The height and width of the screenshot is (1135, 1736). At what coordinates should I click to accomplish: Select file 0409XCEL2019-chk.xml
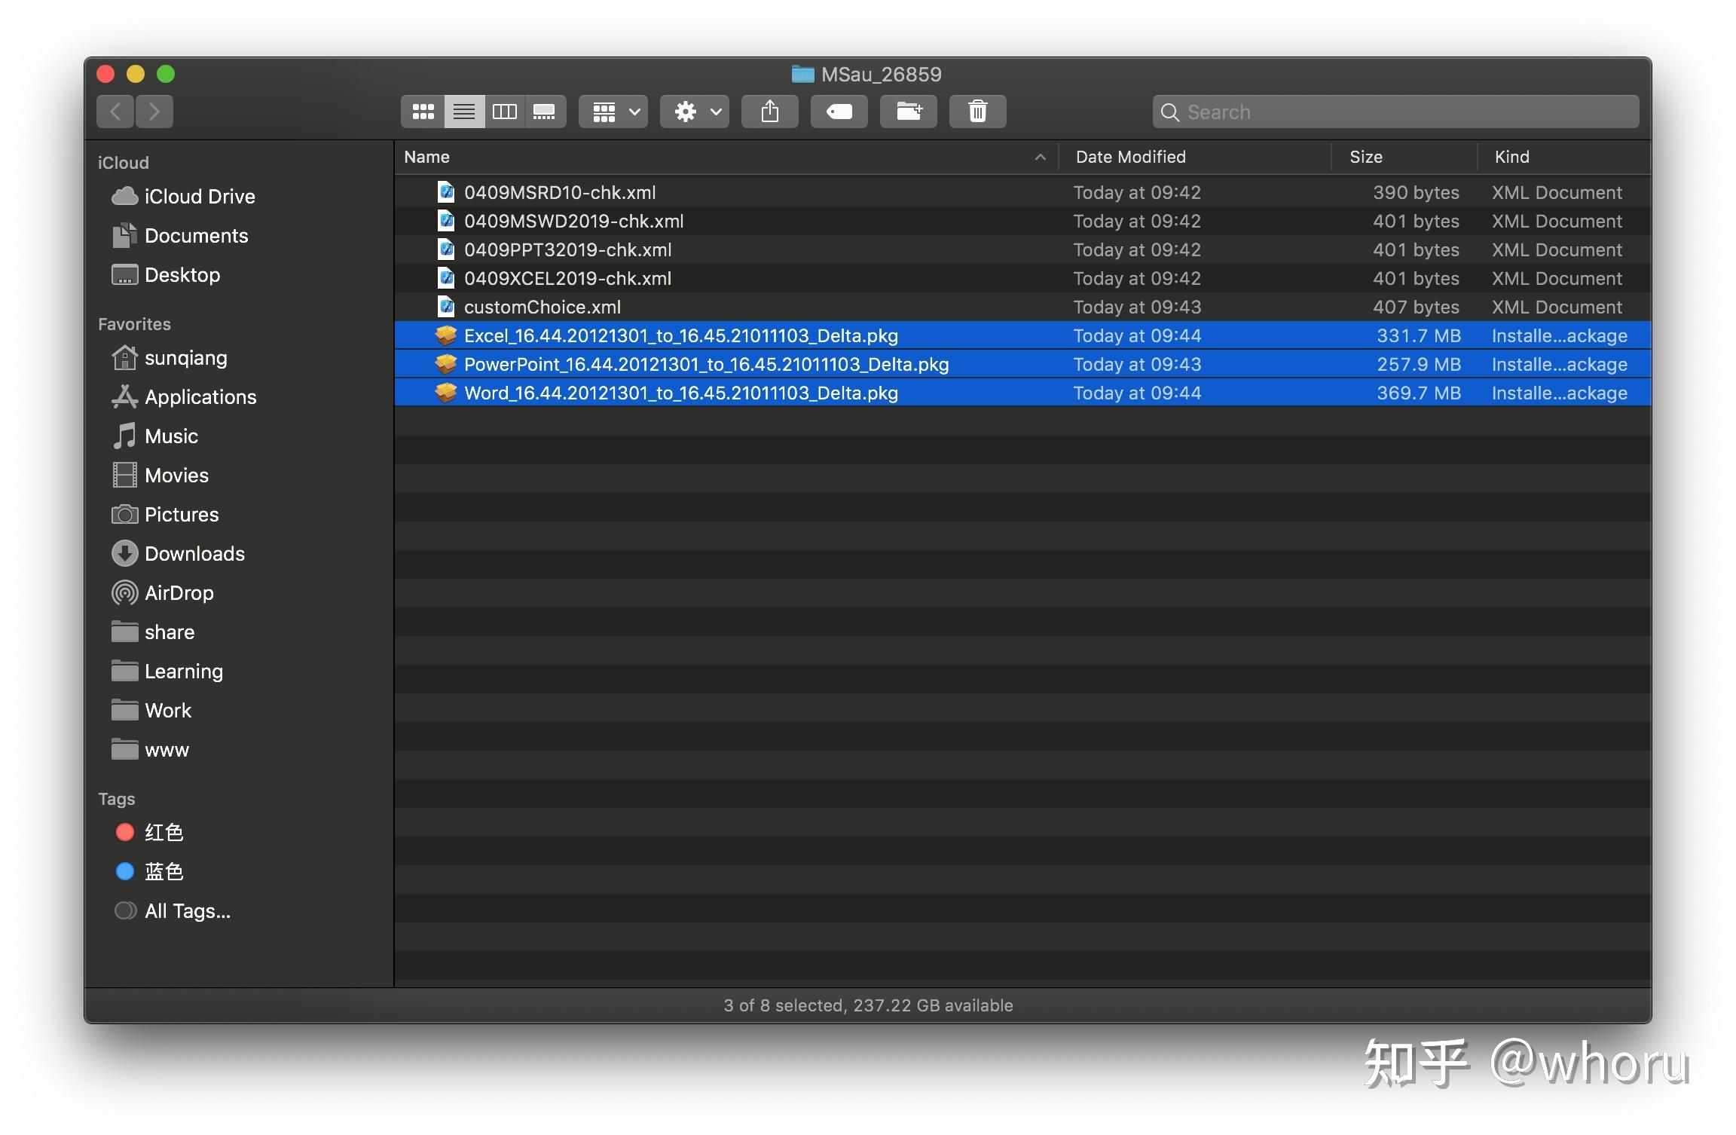click(1022, 278)
